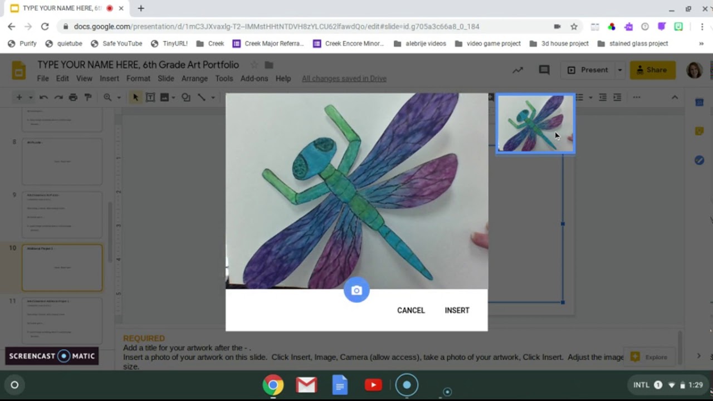
Task: Expand the Insert image dropdown arrow
Action: pos(174,97)
